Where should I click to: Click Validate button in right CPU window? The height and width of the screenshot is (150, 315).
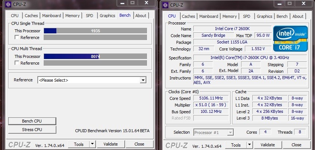[x=268, y=145]
